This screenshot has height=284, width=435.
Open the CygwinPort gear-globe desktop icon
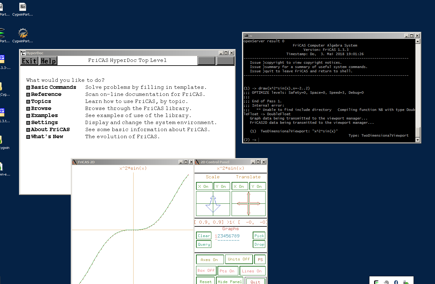23,36
